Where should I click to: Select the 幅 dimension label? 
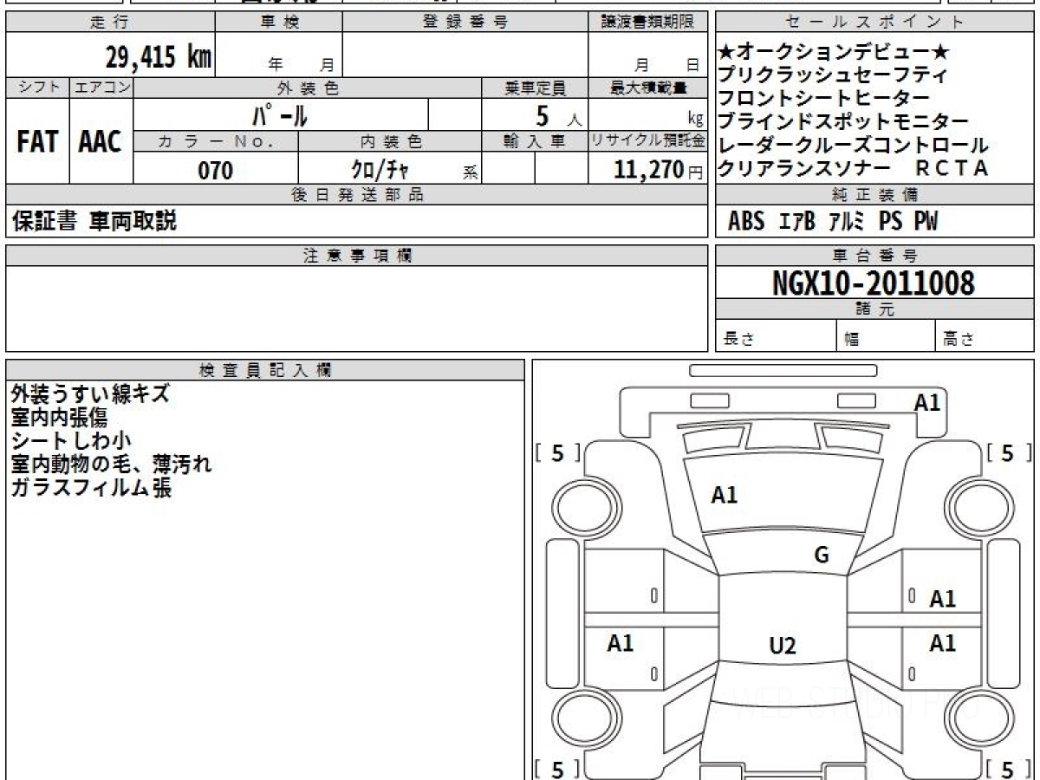click(852, 340)
